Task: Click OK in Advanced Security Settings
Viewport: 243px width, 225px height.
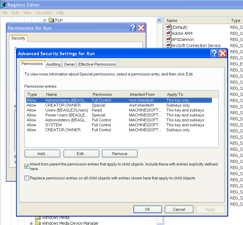Action: (x=148, y=209)
